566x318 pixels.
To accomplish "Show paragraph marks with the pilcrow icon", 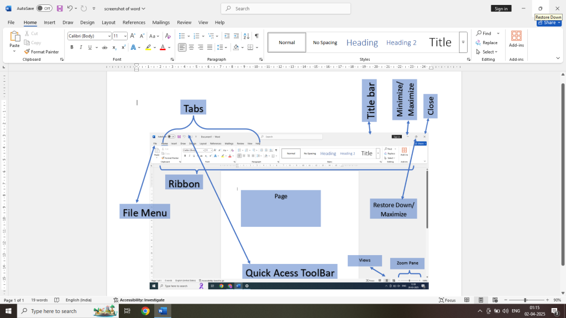I will pyautogui.click(x=256, y=35).
